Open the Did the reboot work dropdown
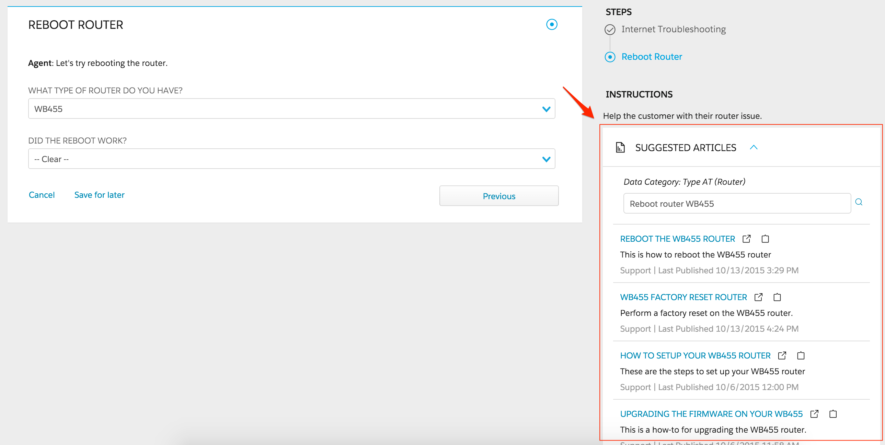Screen dimensions: 885x445 click(x=291, y=159)
